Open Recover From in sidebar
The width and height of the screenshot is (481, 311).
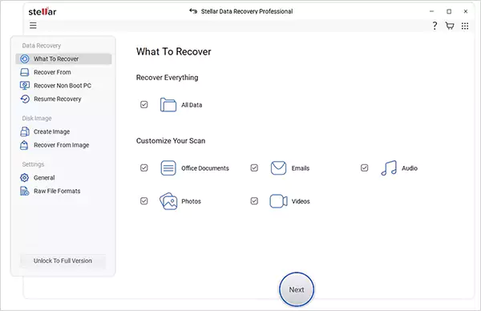click(52, 72)
